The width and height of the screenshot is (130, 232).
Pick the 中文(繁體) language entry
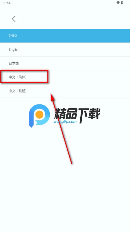[65, 91]
